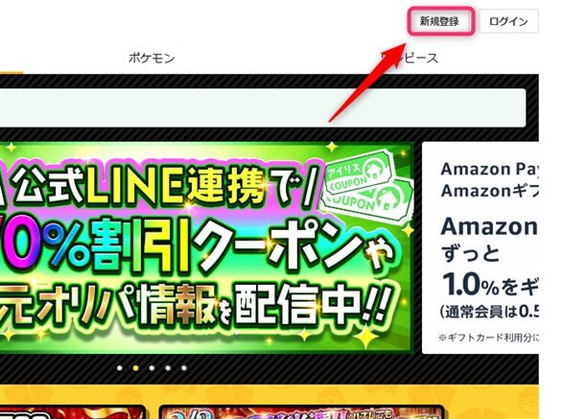Open the bottom-left red oripa card thumbnail
The image size is (587, 419).
coord(72,412)
